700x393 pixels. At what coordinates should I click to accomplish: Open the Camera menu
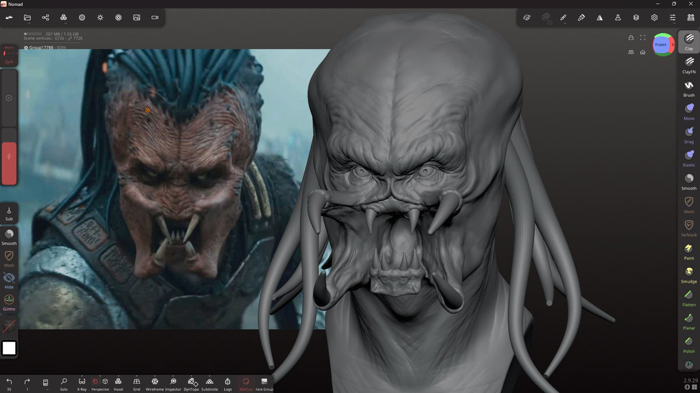155,17
